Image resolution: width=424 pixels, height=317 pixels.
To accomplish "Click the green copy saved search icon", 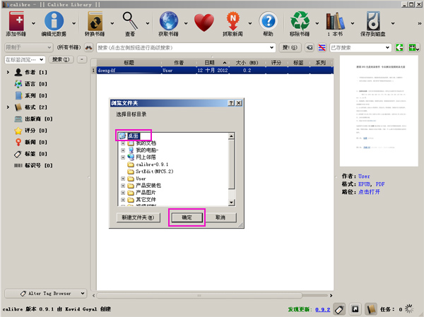I will tap(399, 47).
